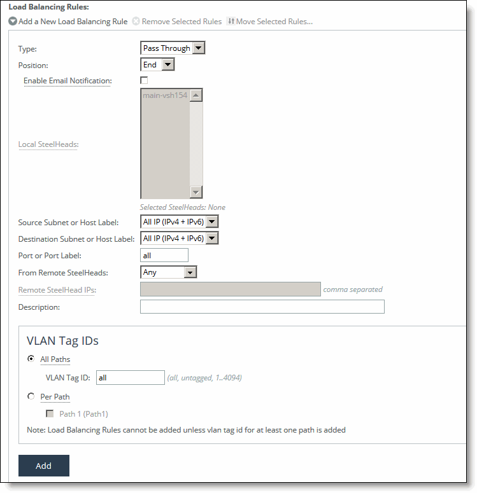
Task: Check the Path 1 (Path1) checkbox
Action: click(50, 413)
